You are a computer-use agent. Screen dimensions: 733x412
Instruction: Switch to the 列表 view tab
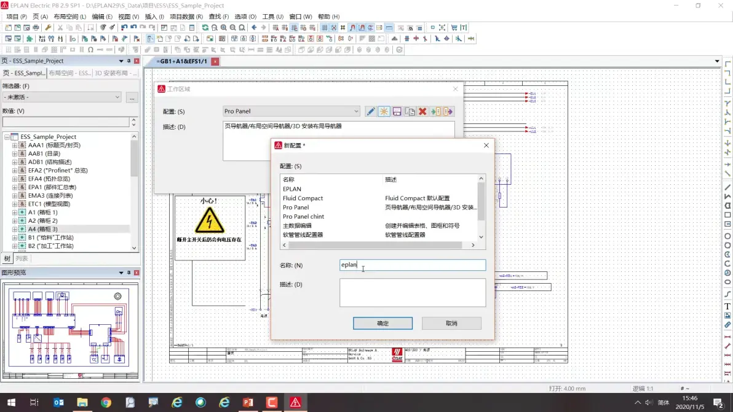click(22, 258)
